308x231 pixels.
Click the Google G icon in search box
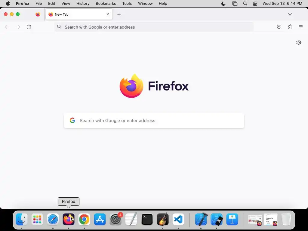point(72,120)
